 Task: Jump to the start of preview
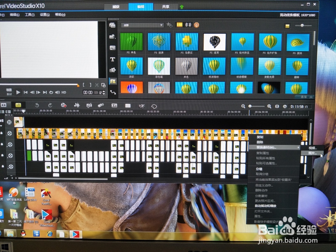pyautogui.click(x=26, y=92)
